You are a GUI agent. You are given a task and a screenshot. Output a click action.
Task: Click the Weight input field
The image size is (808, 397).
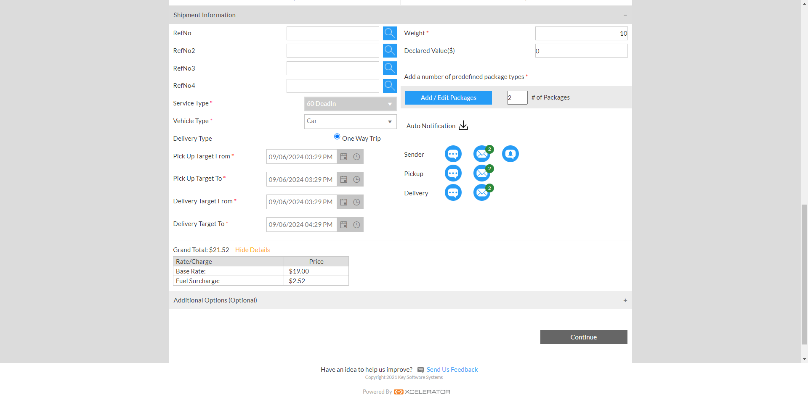[x=581, y=34]
